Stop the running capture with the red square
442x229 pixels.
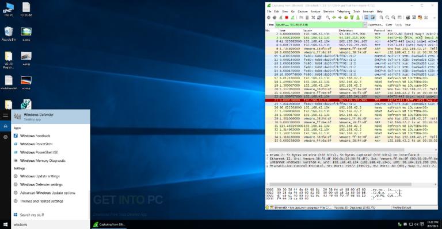click(287, 17)
